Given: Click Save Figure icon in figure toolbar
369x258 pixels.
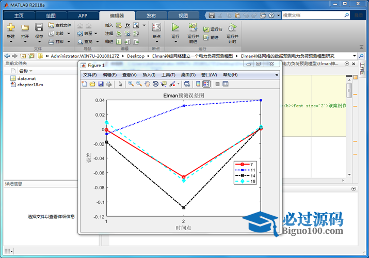Looking at the screenshot, I should (101, 84).
